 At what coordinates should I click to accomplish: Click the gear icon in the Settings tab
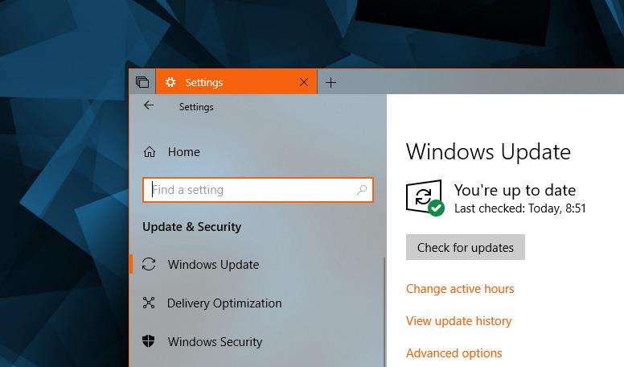pos(170,82)
